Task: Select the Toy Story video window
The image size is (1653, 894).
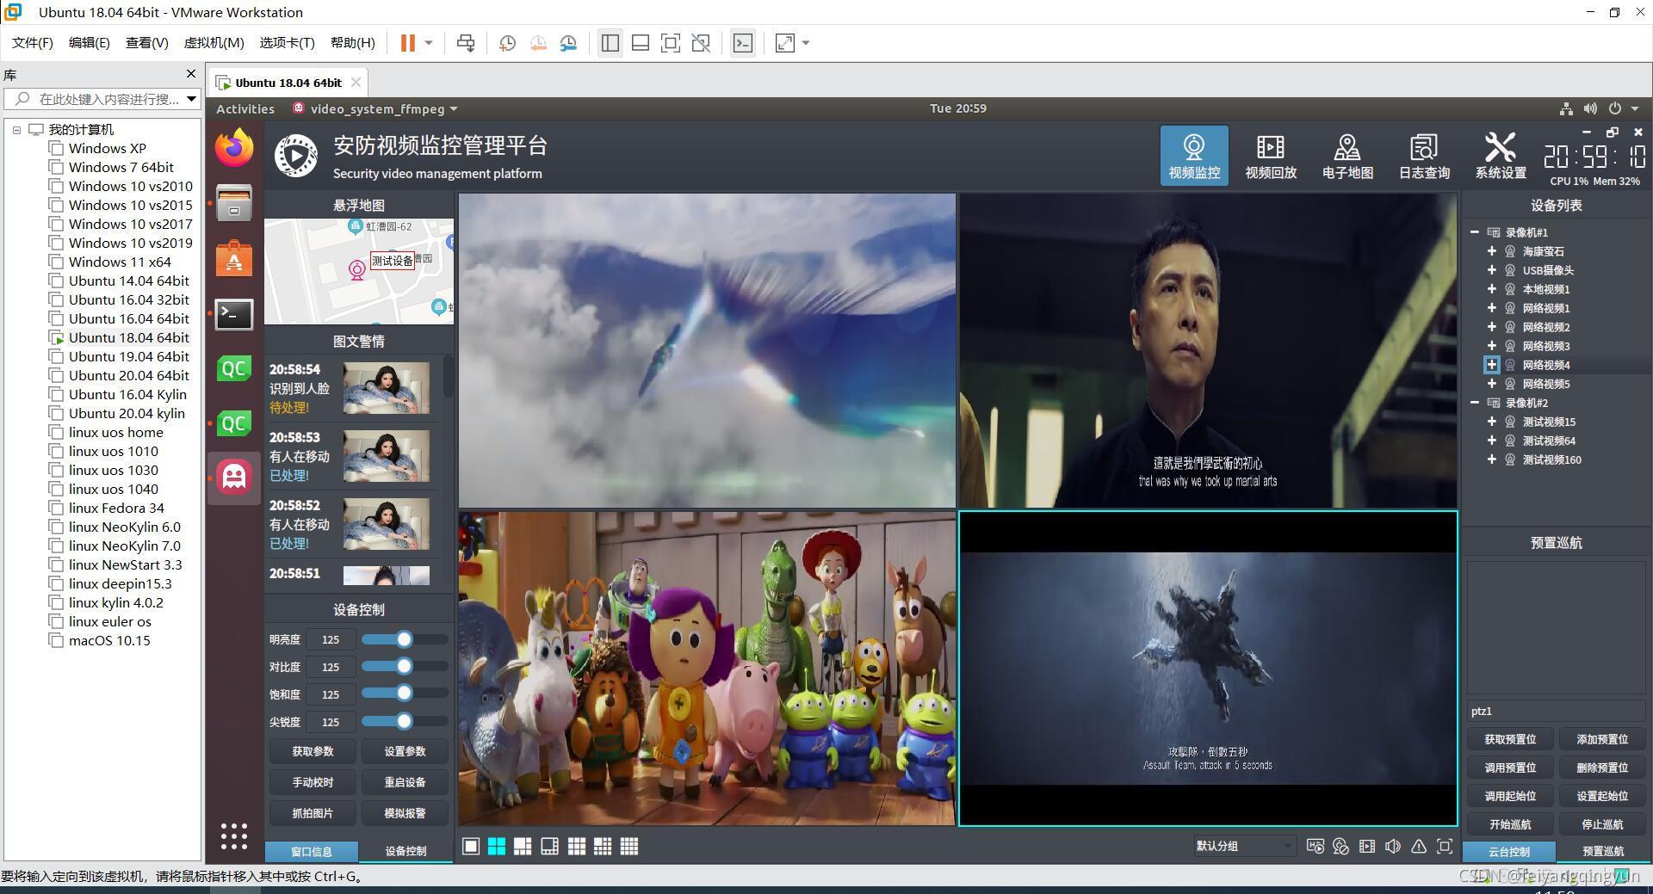Action: [707, 669]
